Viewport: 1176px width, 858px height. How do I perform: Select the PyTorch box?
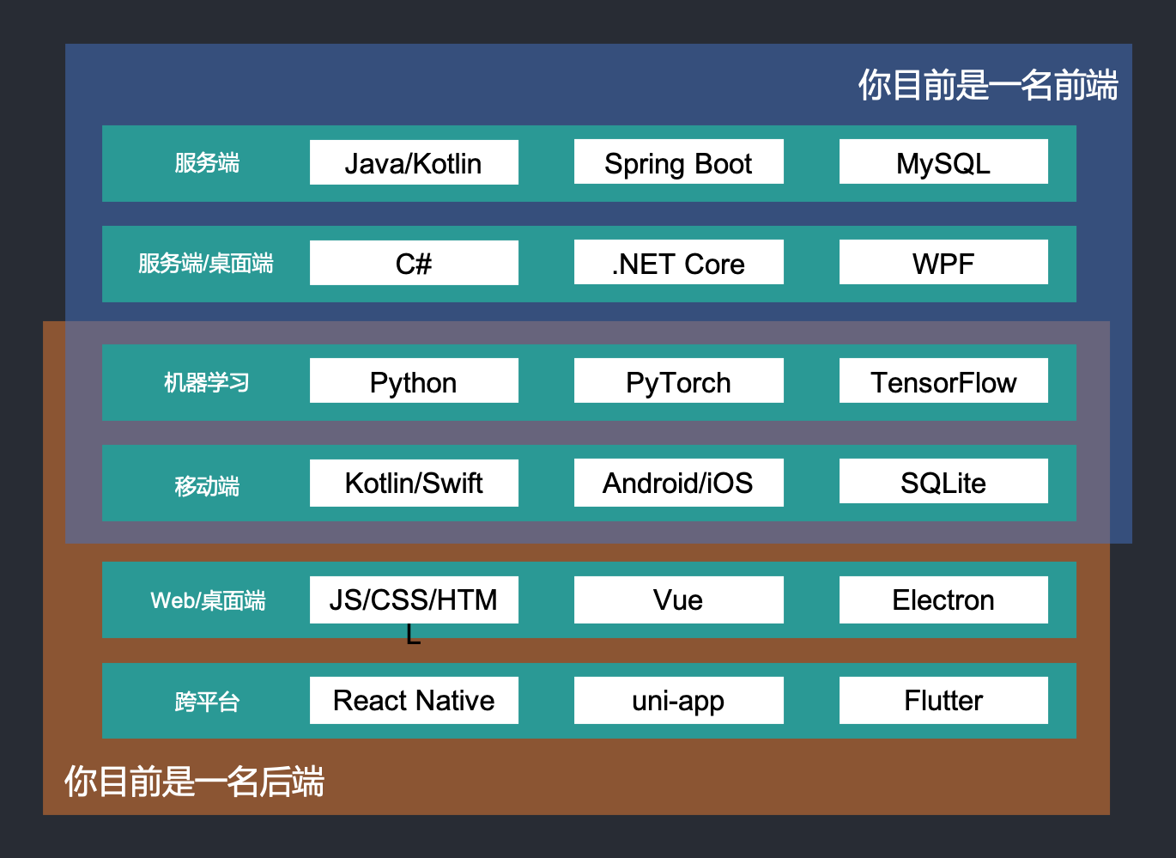678,381
